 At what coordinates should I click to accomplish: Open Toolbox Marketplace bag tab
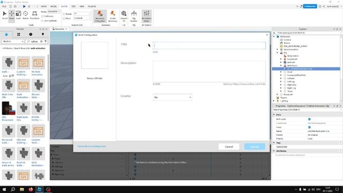(6, 34)
